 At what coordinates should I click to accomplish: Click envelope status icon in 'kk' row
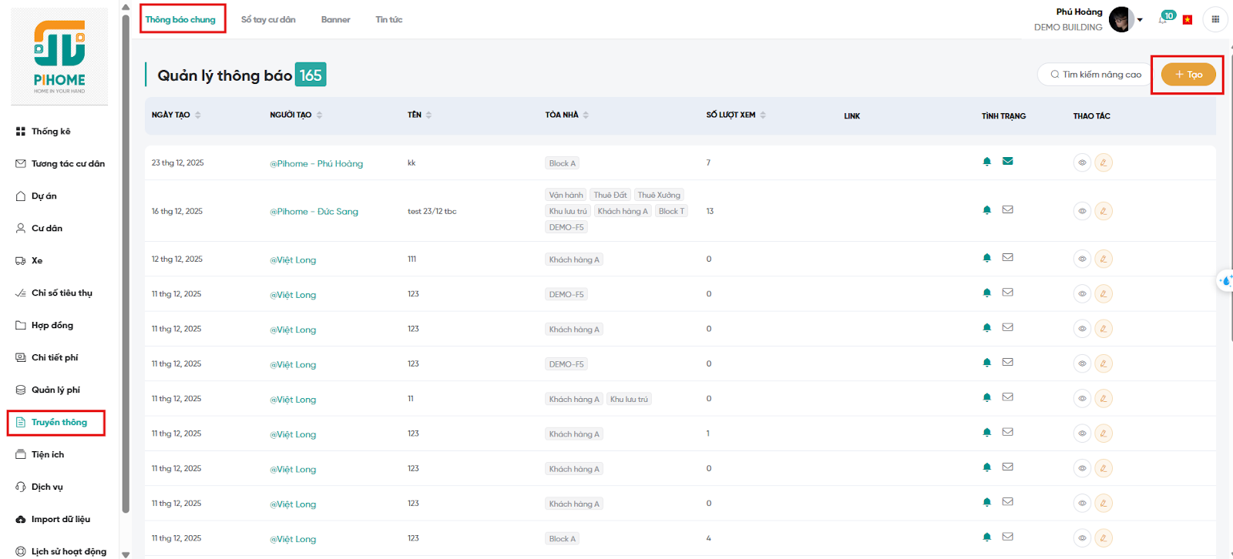pyautogui.click(x=1007, y=162)
